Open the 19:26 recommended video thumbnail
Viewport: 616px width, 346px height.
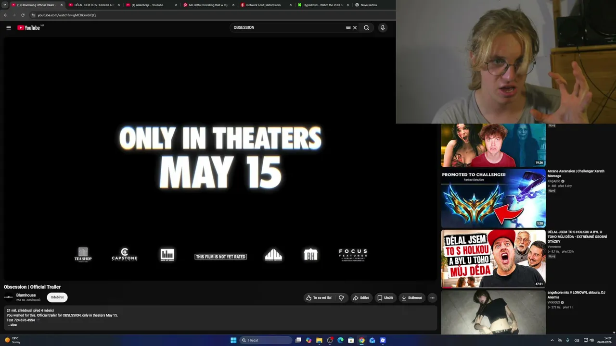tap(493, 145)
